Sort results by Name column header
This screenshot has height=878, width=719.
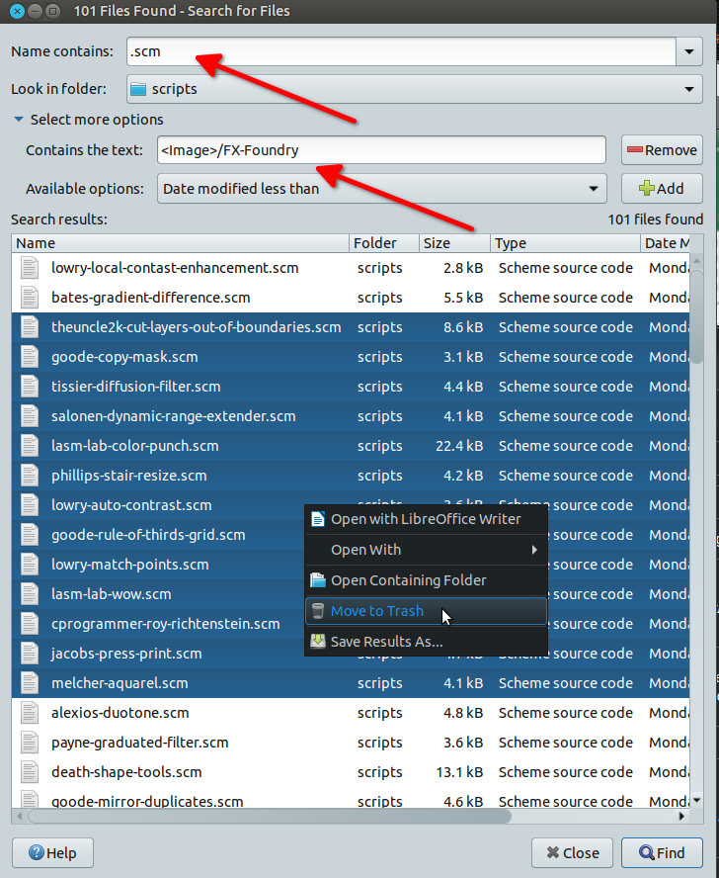[x=180, y=243]
